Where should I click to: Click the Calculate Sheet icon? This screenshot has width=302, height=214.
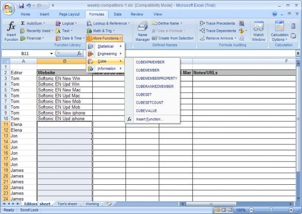pyautogui.click(x=293, y=36)
